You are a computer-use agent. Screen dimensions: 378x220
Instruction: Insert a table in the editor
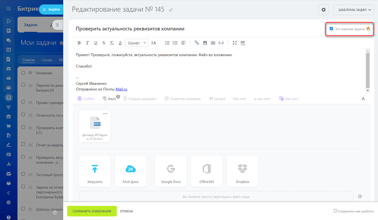click(x=213, y=43)
